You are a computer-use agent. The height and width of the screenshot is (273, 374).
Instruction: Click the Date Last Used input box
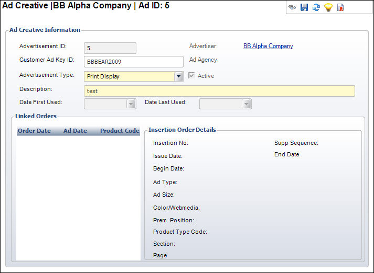coord(220,104)
